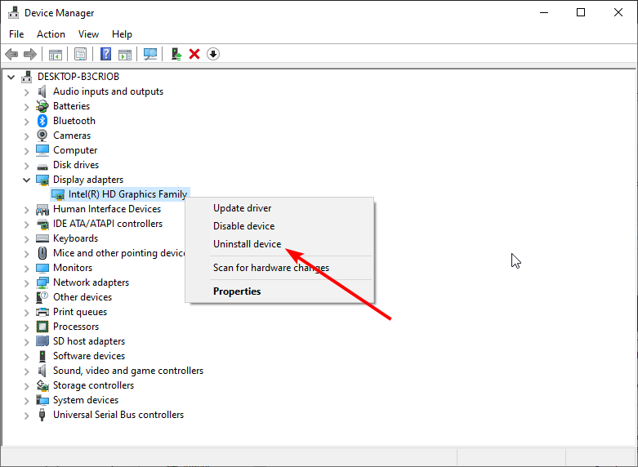
Task: Open the View menu
Action: [x=88, y=34]
